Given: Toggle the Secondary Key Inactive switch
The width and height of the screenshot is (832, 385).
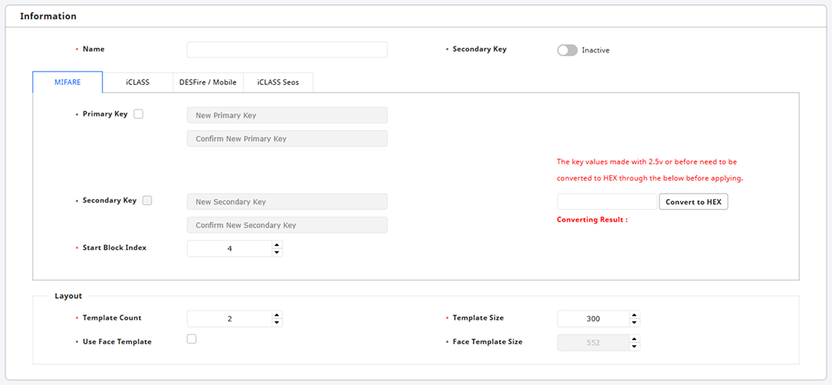Looking at the screenshot, I should click(x=567, y=50).
